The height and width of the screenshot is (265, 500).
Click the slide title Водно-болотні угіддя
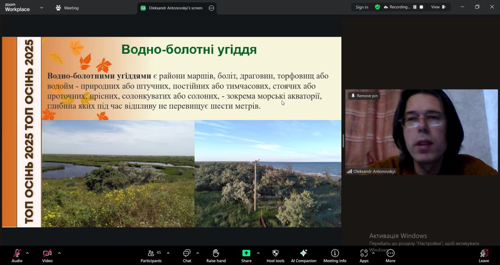[x=189, y=49]
